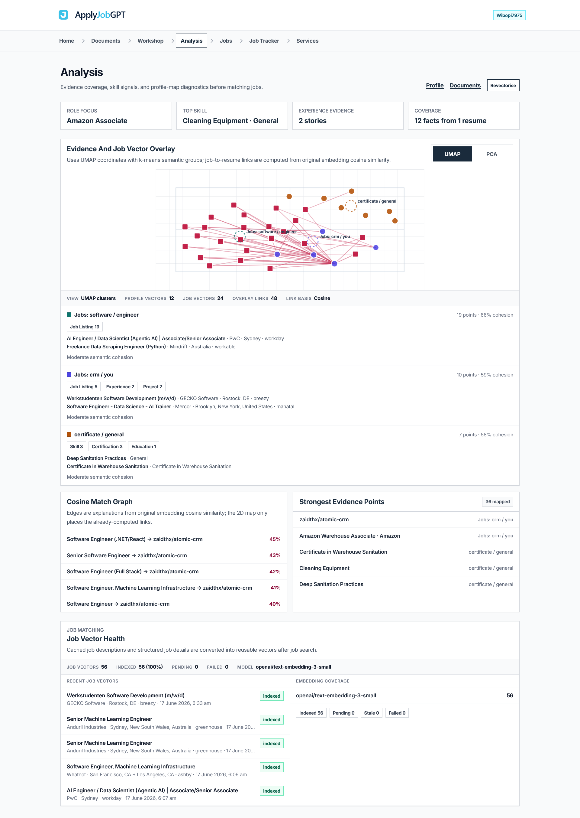Click the '36 mapped' badge

(x=498, y=502)
